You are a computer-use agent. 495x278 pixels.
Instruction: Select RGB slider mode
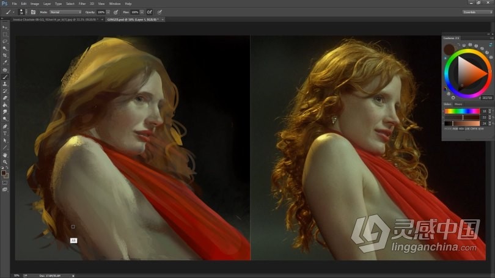pos(455,129)
